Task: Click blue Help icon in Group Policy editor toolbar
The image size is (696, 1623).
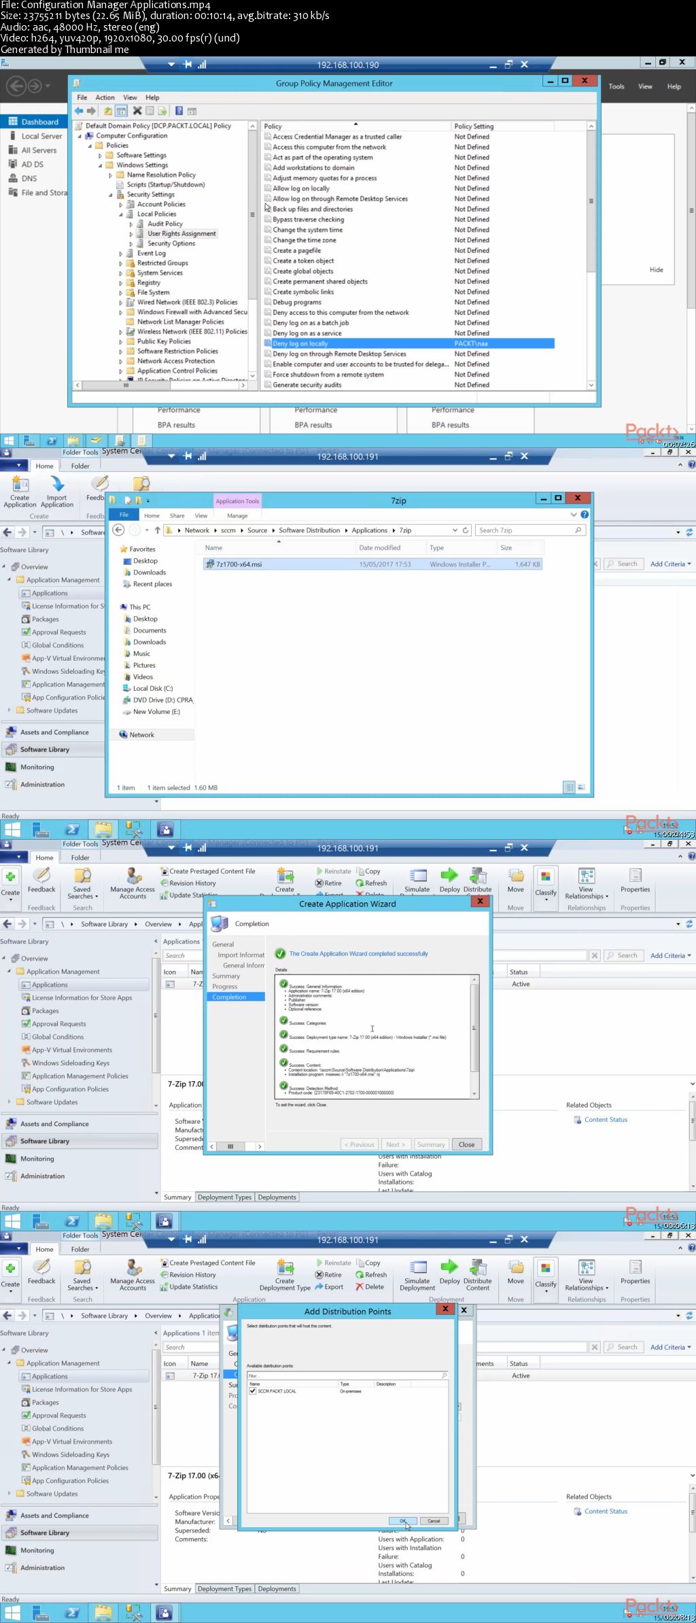Action: [179, 111]
